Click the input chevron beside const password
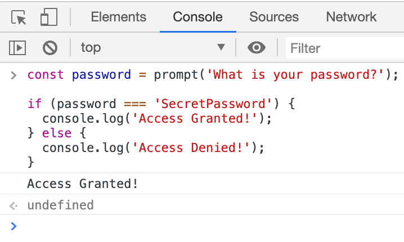This screenshot has width=404, height=242. [14, 75]
